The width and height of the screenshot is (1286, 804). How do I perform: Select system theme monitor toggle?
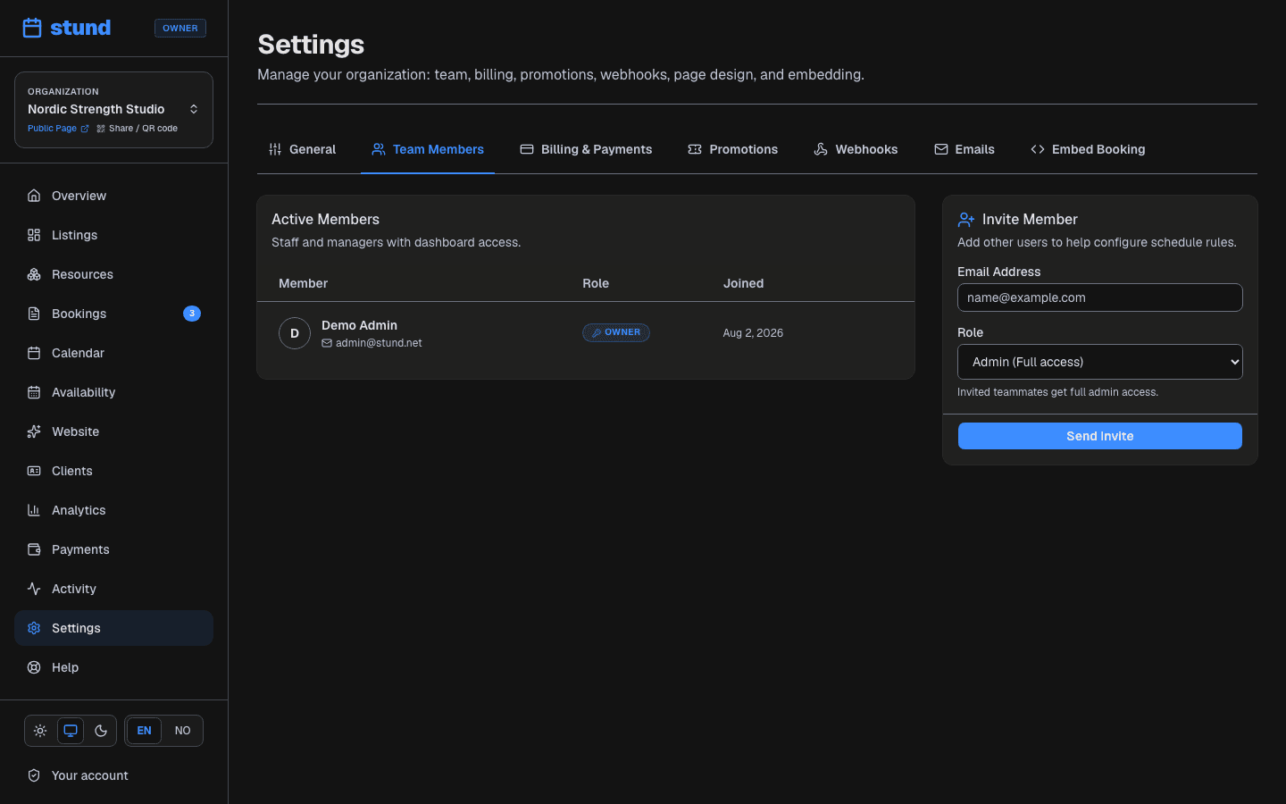click(71, 731)
